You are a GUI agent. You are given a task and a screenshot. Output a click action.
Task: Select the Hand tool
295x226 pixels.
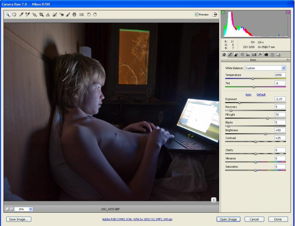coord(14,14)
